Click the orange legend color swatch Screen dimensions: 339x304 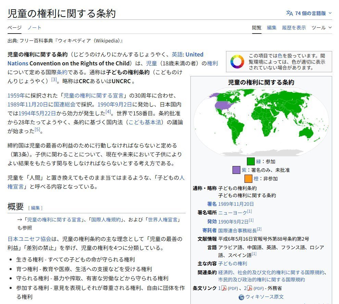(x=248, y=179)
